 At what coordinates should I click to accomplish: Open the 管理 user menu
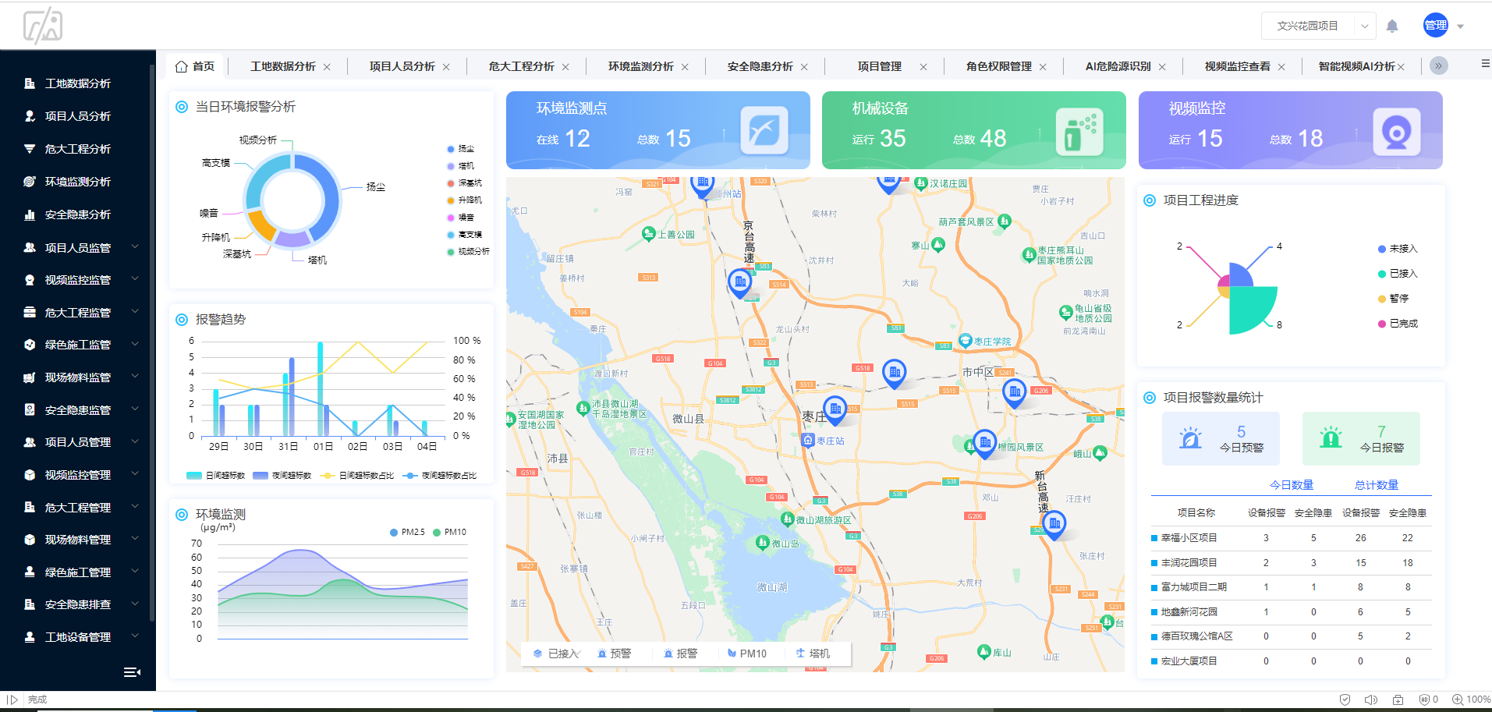click(1438, 26)
